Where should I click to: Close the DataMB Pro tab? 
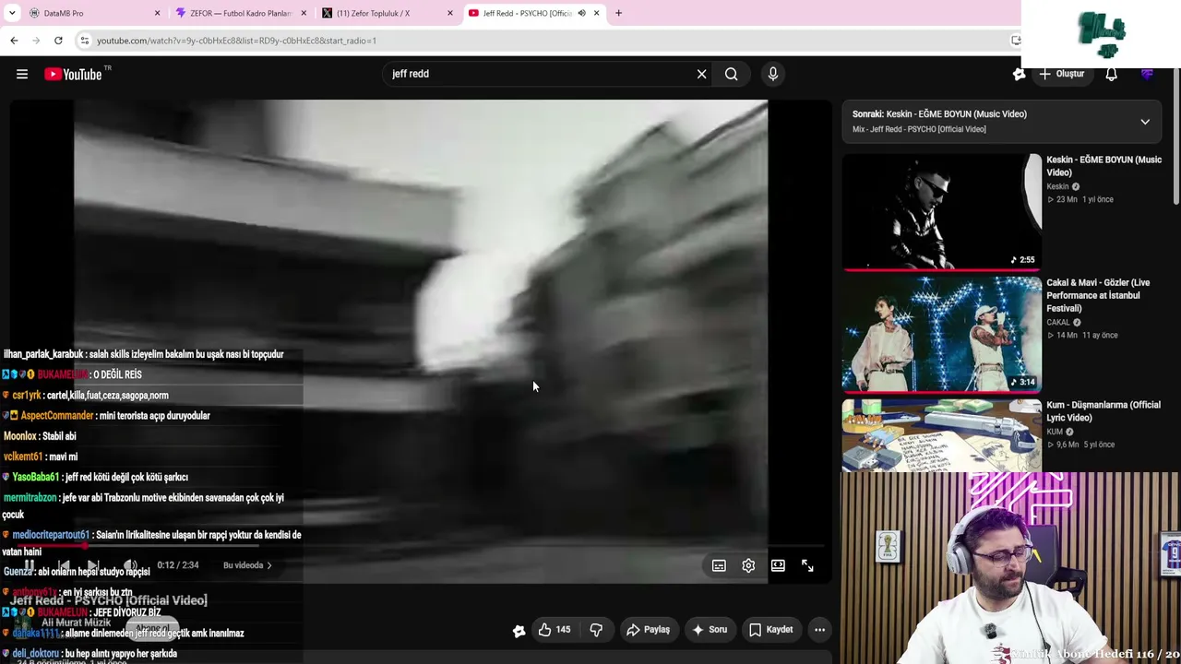[157, 13]
